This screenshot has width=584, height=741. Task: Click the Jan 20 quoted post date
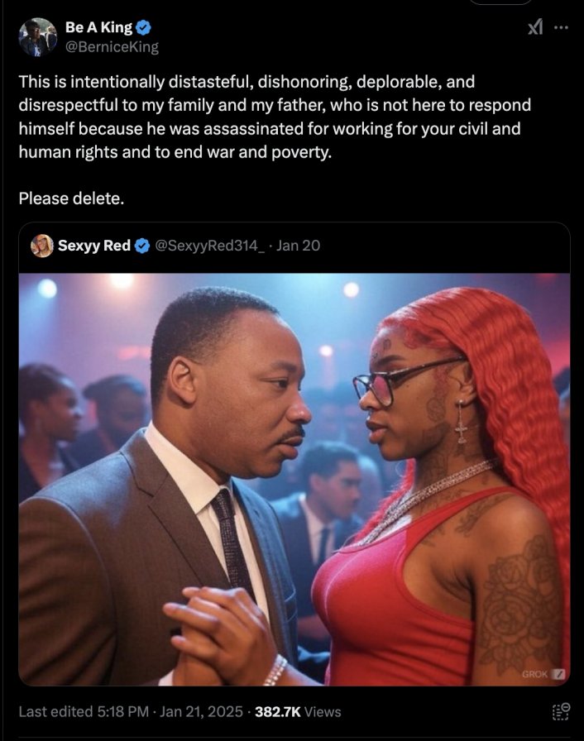point(298,246)
